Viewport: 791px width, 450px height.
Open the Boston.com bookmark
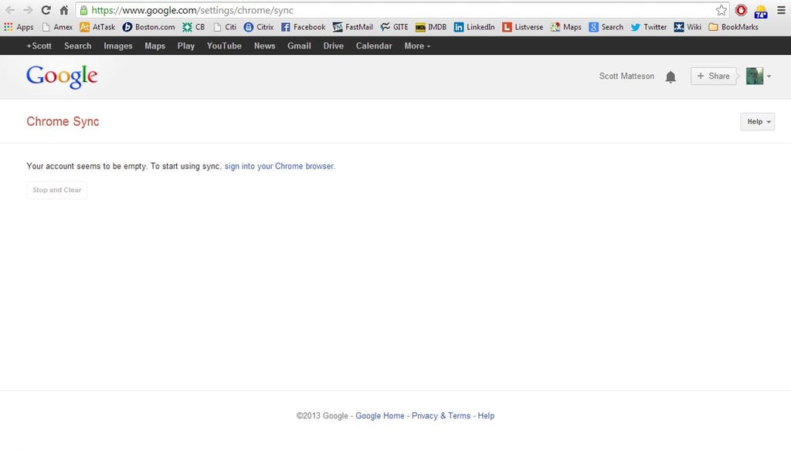[149, 27]
